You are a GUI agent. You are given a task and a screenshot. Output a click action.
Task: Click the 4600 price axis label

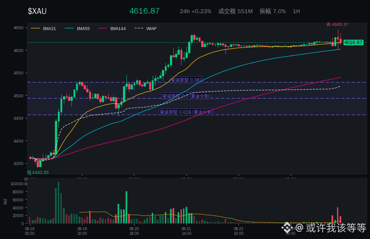(19, 50)
